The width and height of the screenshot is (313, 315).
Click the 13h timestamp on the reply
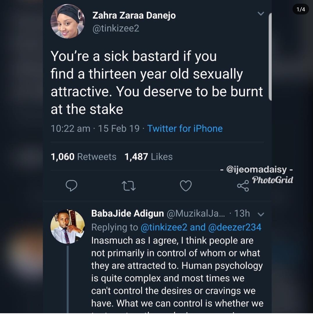tap(242, 213)
